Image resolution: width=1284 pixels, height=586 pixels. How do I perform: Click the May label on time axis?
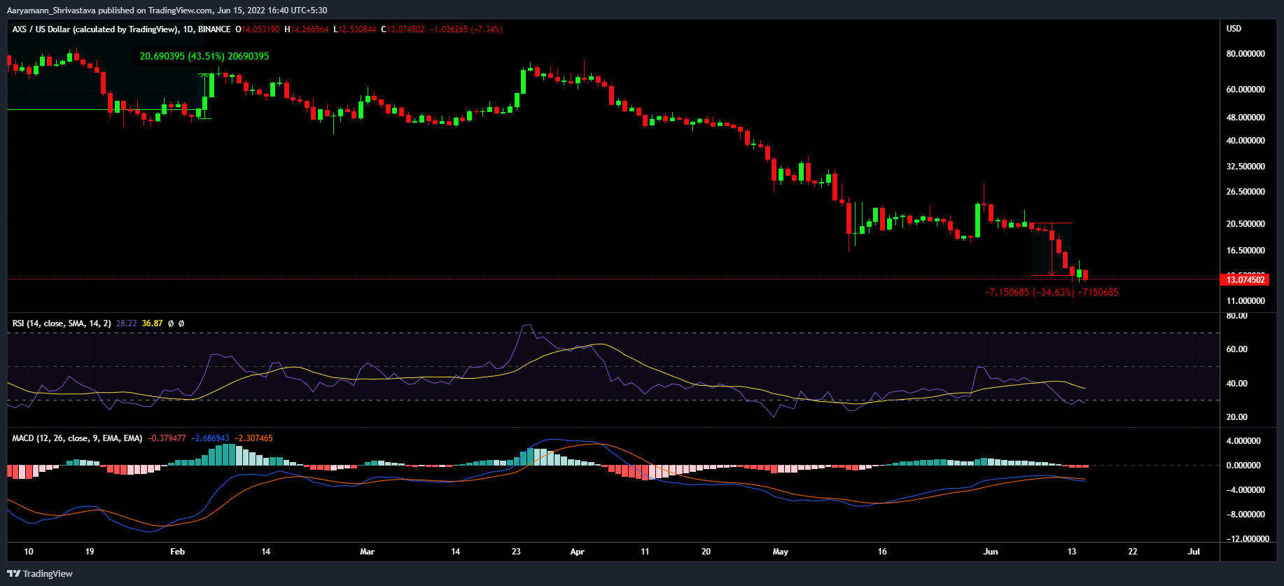[x=781, y=552]
